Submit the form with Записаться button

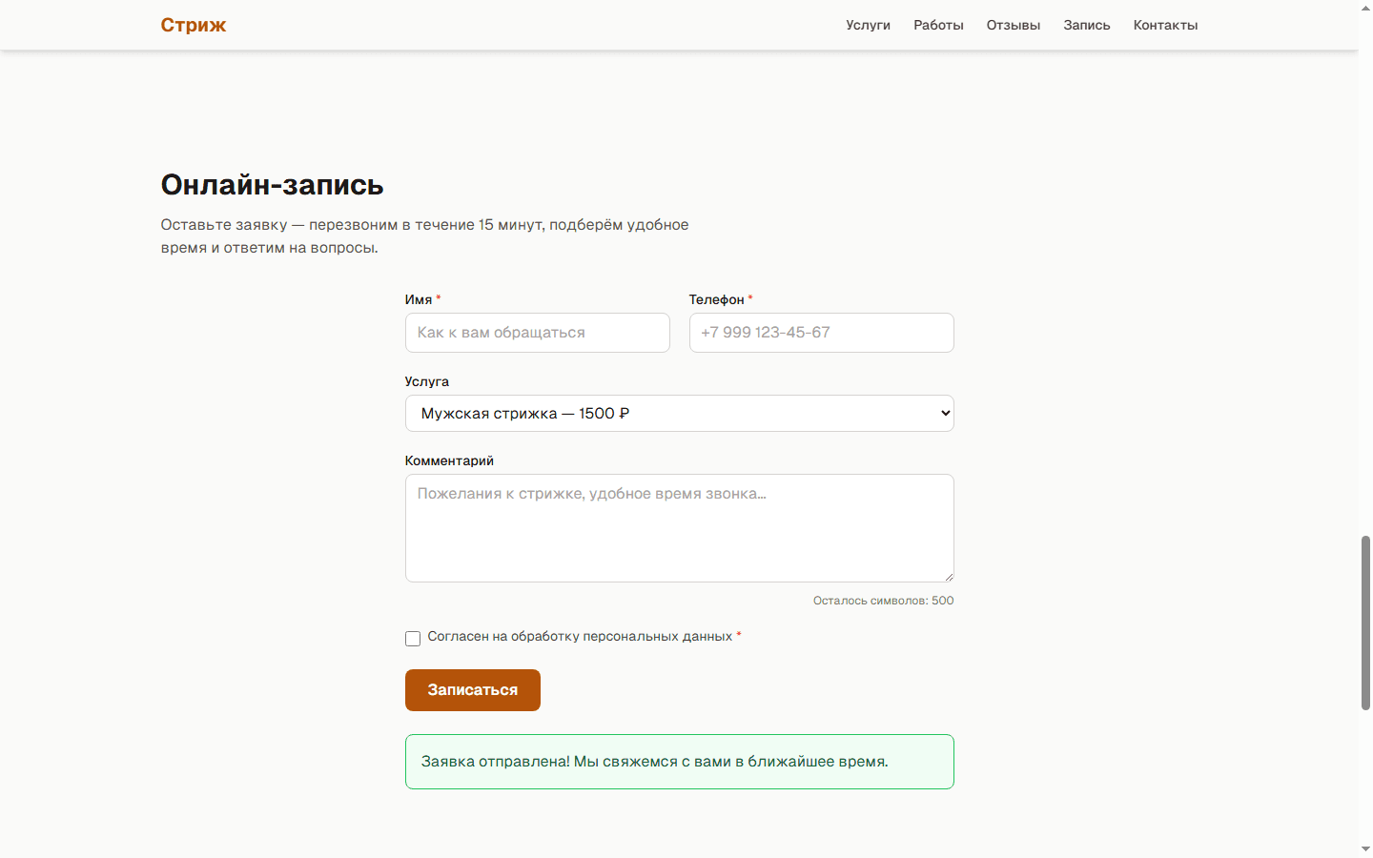473,690
